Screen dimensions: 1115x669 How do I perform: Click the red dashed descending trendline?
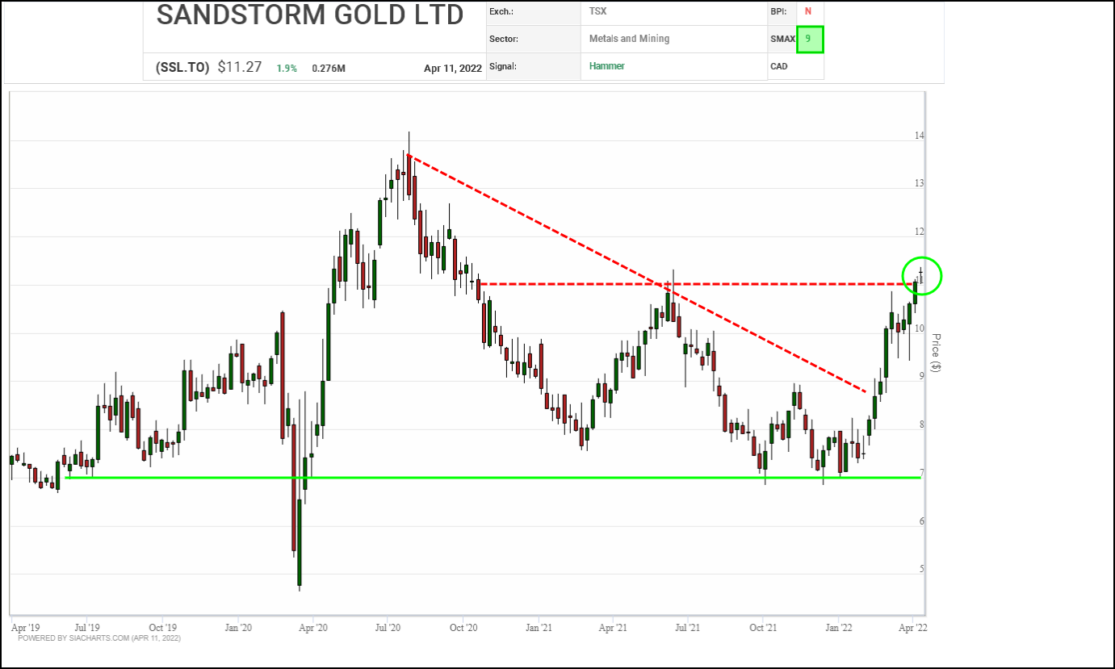pos(638,274)
